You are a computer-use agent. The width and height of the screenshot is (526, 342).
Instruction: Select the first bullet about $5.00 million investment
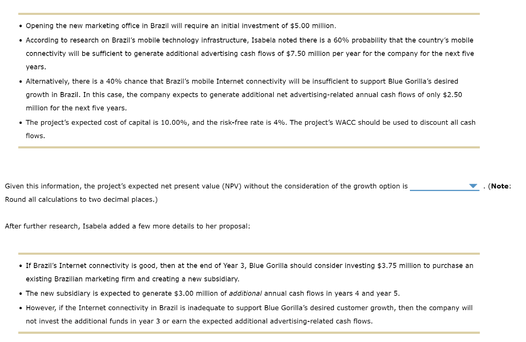coord(180,26)
